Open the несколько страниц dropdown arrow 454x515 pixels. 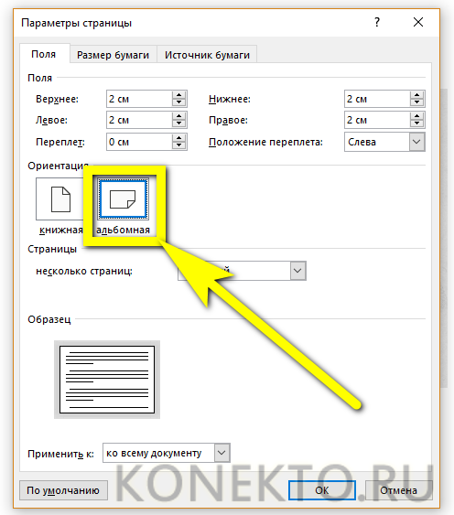(297, 271)
